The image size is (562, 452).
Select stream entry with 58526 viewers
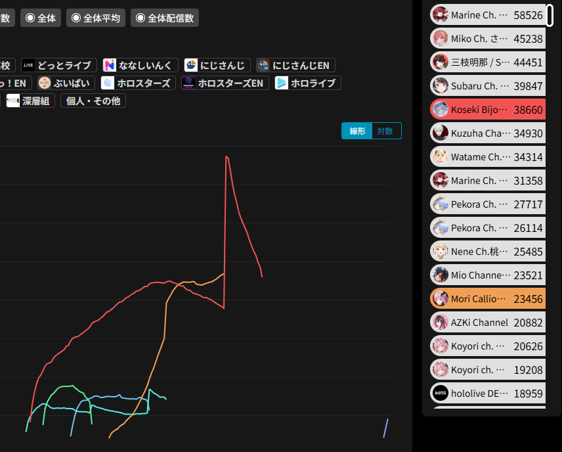(x=488, y=14)
